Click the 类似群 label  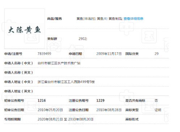point(52,39)
